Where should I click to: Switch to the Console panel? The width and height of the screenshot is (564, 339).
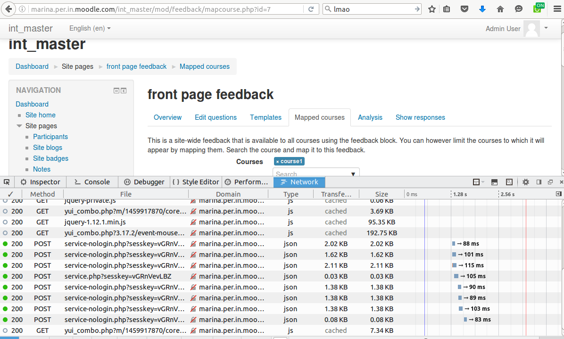(92, 182)
